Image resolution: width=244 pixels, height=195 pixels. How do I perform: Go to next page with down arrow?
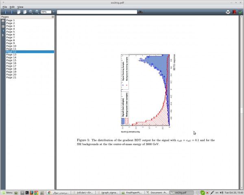tap(11, 12)
